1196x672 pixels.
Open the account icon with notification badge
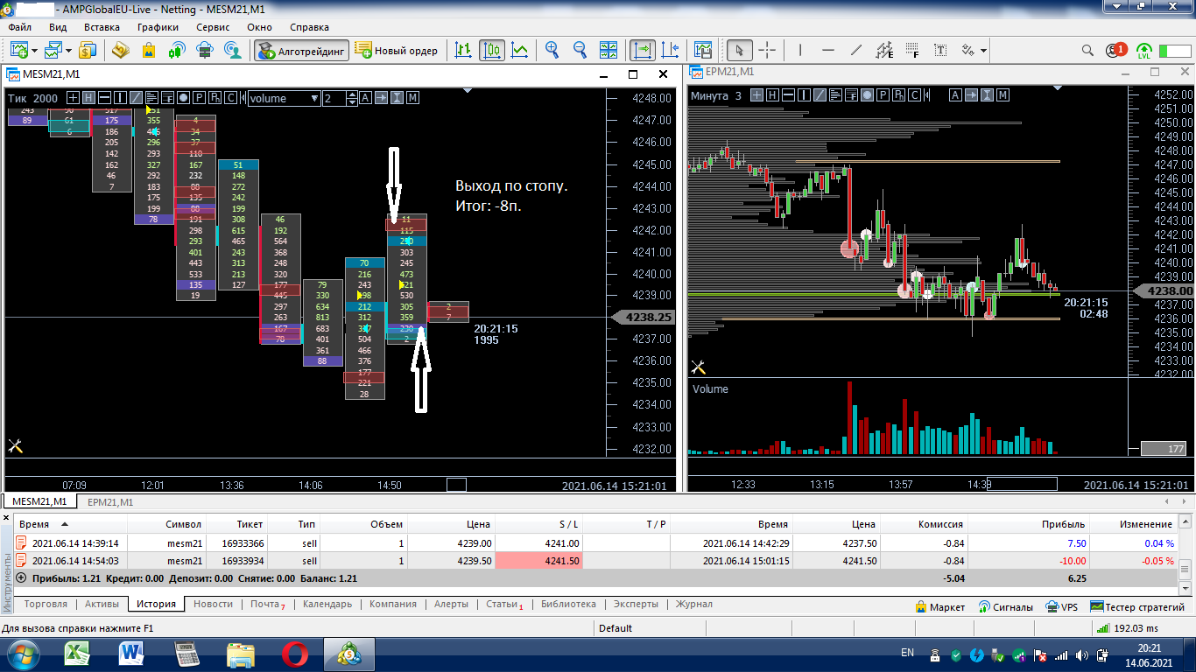click(x=1115, y=50)
